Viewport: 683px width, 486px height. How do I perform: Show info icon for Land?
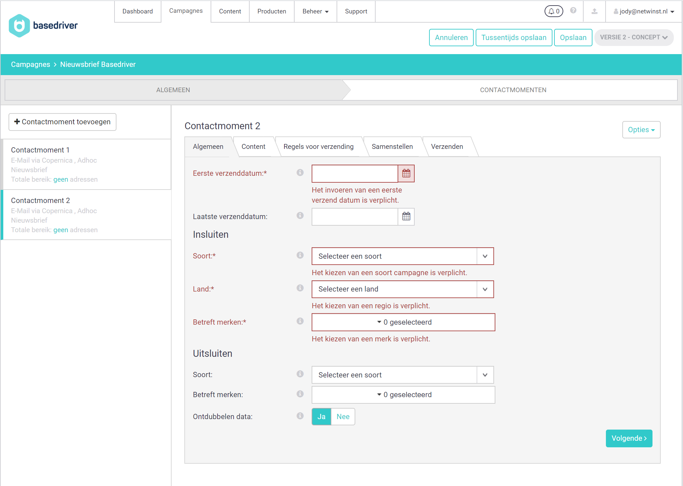300,288
